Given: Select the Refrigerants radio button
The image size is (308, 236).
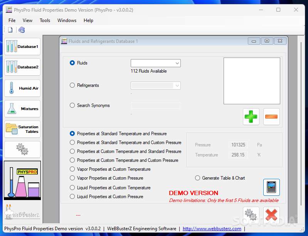Looking at the screenshot, I should 72,85.
